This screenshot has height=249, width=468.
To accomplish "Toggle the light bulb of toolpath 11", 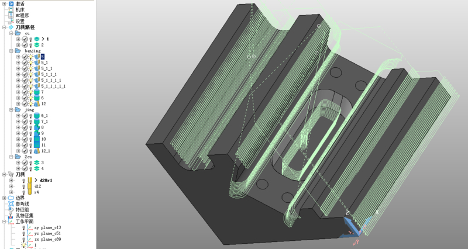I will (31, 145).
